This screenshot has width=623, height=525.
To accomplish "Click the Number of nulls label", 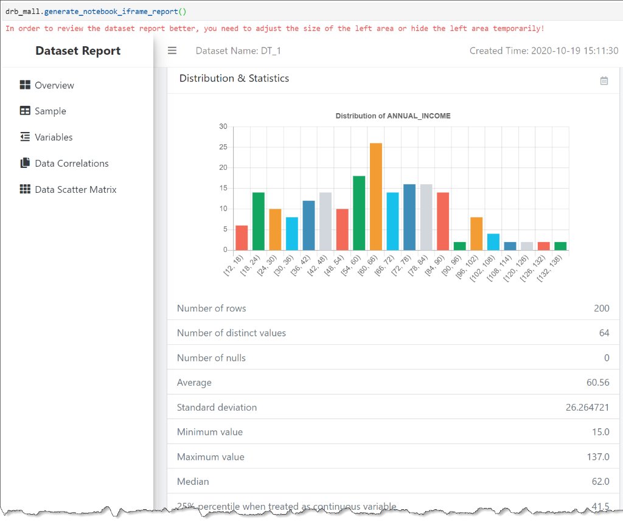I will tap(211, 358).
